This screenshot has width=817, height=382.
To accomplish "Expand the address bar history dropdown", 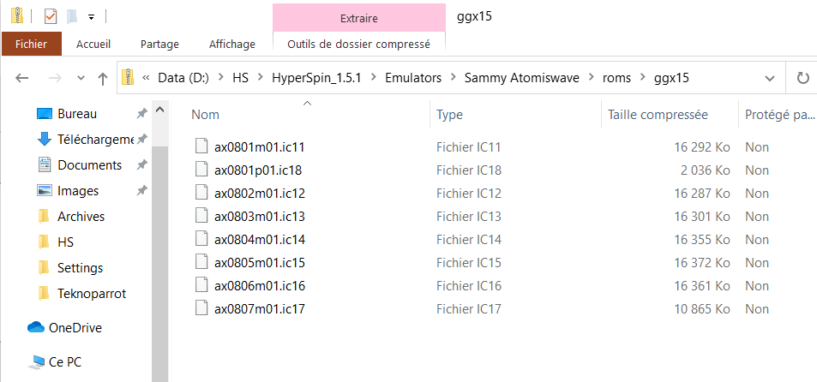I will (x=769, y=78).
